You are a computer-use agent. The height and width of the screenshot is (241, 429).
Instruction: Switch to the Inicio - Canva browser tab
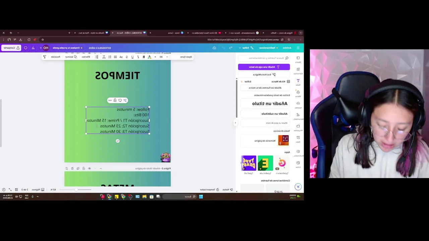click(176, 33)
